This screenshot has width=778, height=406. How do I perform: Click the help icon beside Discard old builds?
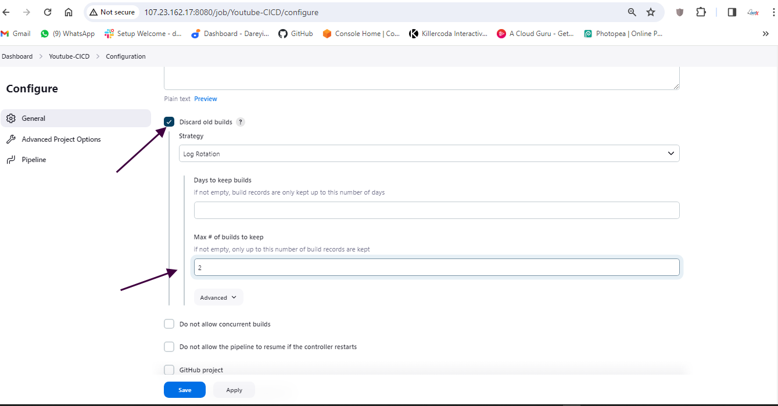click(x=241, y=122)
